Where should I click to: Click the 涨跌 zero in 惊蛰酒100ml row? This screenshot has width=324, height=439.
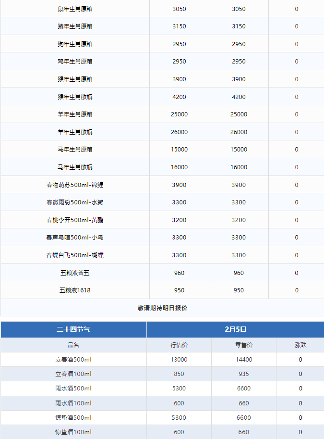[300, 432]
